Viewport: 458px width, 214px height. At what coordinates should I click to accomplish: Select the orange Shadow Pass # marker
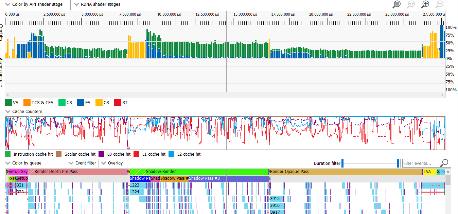point(174,178)
